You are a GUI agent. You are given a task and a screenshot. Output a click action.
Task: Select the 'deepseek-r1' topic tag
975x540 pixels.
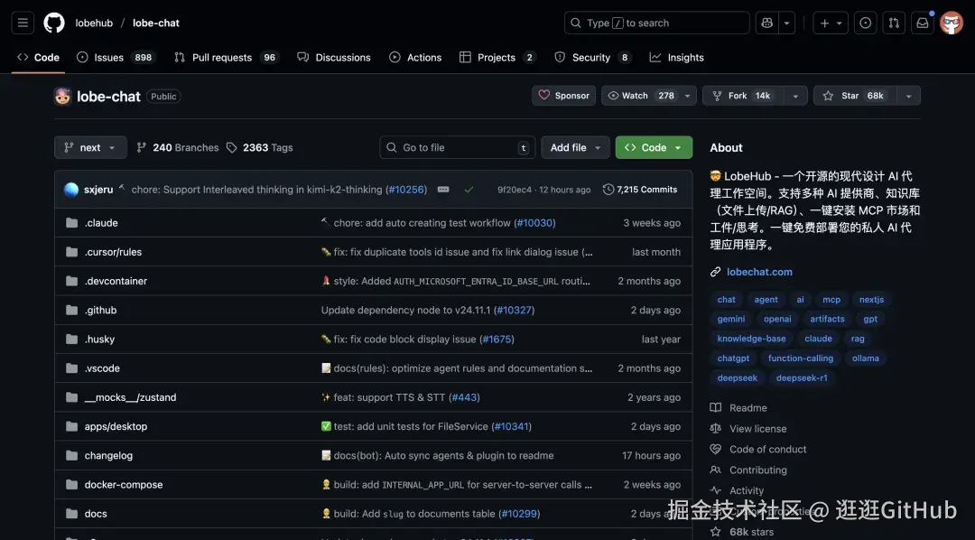tap(802, 377)
